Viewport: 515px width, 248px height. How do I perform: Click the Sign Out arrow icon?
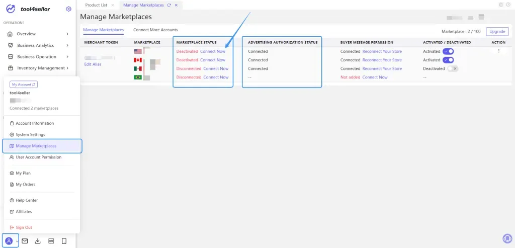[x=12, y=227]
